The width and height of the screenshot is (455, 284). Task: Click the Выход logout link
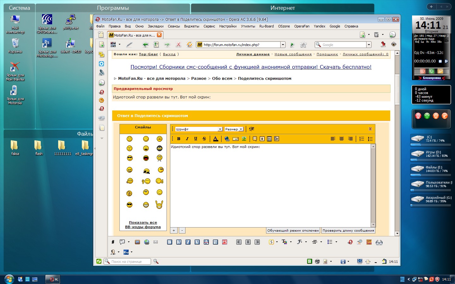(x=169, y=54)
